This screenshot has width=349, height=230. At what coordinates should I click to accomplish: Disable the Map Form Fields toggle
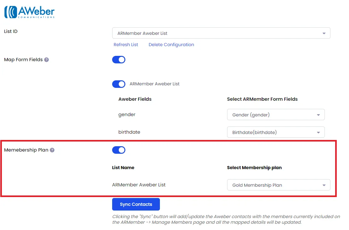(x=119, y=60)
